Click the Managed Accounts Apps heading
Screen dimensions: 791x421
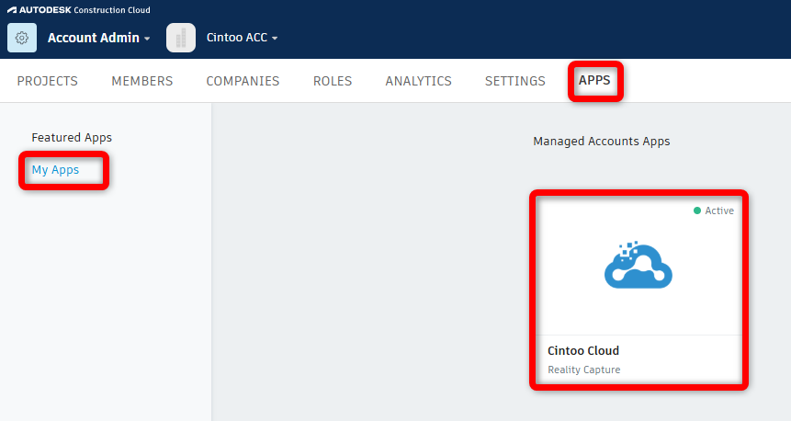pos(602,142)
